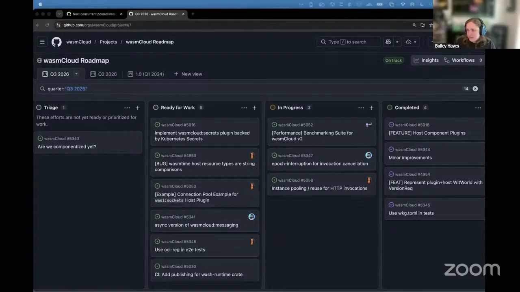This screenshot has width=520, height=292.
Task: Select the Q3 2026 project view tab
Action: tap(59, 74)
